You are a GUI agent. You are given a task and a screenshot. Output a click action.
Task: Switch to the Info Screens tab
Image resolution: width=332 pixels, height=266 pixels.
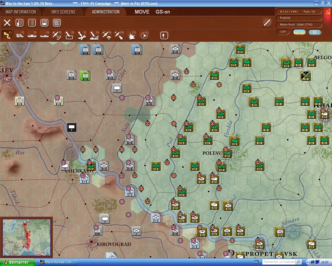pyautogui.click(x=63, y=12)
